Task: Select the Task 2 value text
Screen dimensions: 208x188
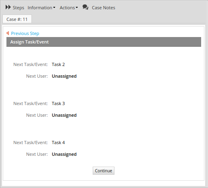Action: [58, 64]
